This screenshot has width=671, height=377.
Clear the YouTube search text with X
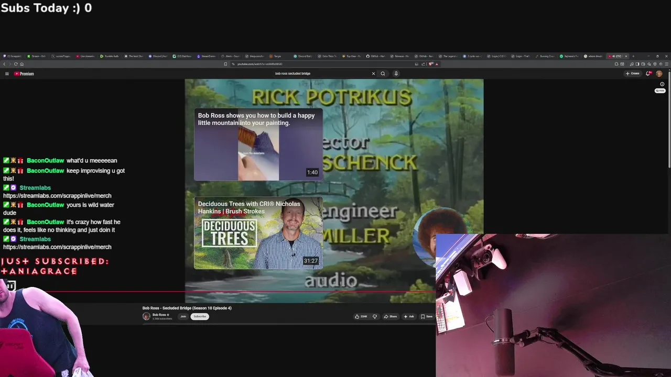pos(373,73)
